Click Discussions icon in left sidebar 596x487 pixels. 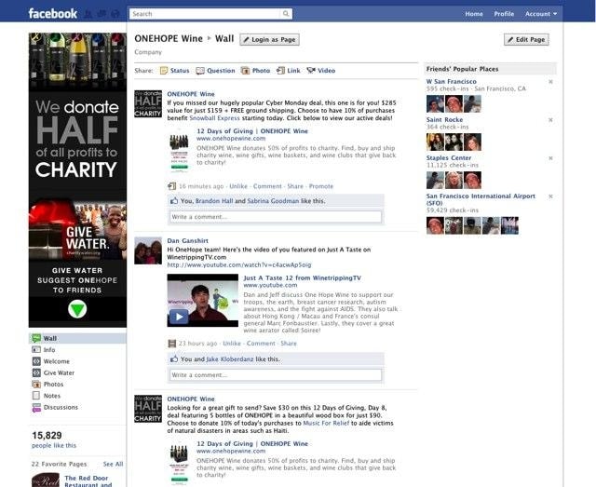(x=36, y=408)
